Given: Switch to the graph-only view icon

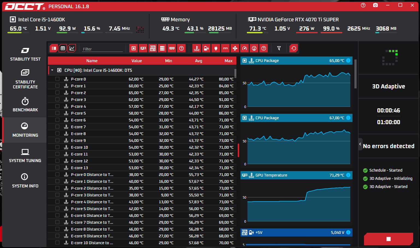Looking at the screenshot, I should point(72,48).
